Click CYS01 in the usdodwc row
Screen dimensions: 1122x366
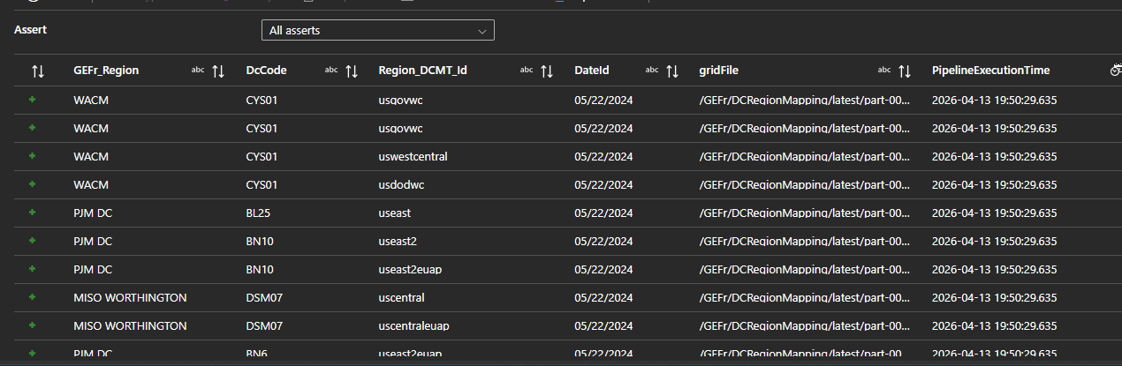262,185
